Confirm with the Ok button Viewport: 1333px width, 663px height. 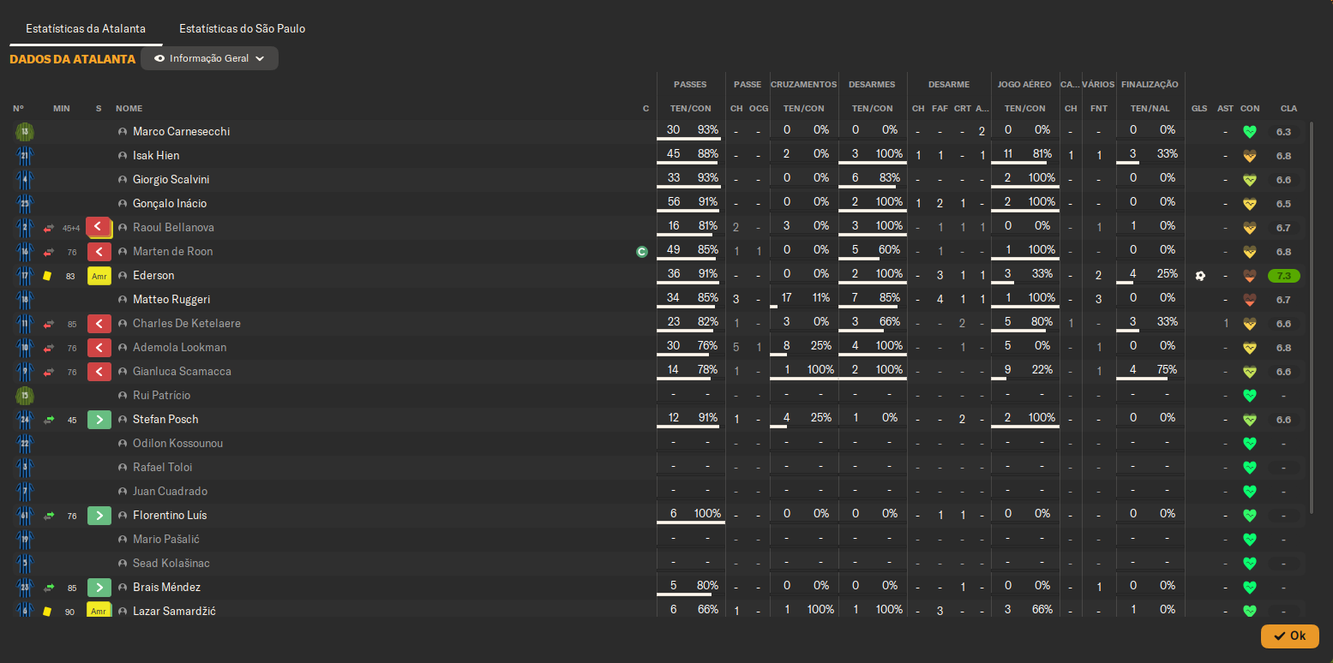click(x=1289, y=636)
